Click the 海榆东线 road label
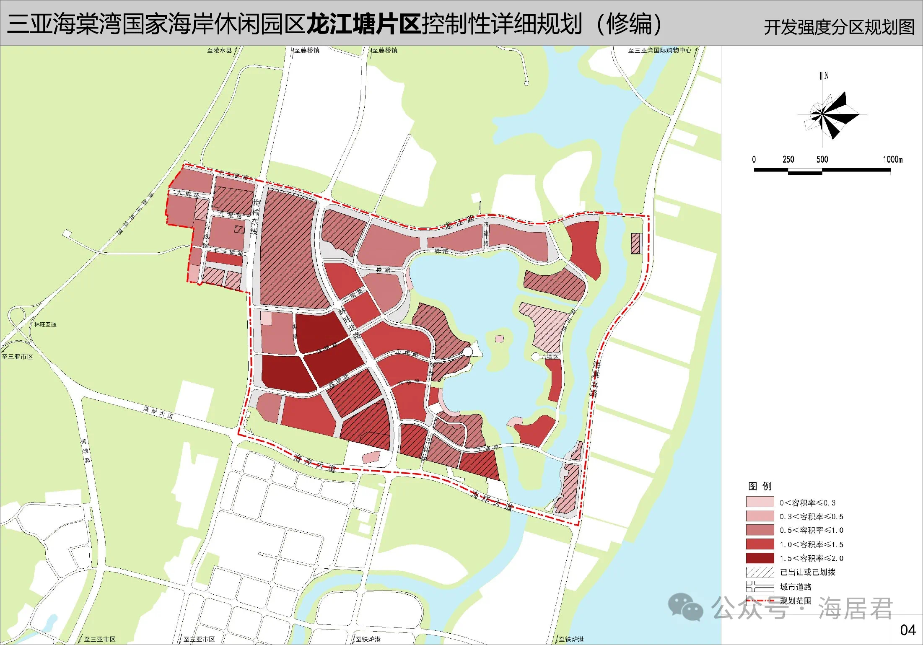Screen dimensions: 923x645 coord(255,217)
